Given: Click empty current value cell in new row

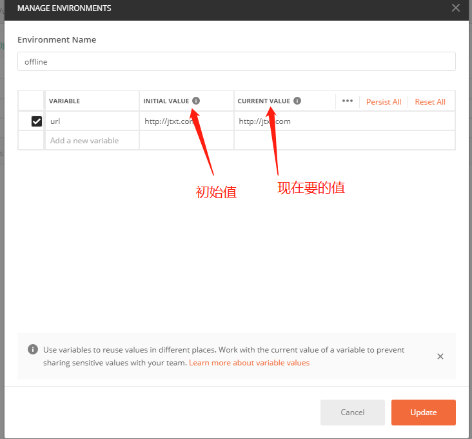Looking at the screenshot, I should [344, 141].
